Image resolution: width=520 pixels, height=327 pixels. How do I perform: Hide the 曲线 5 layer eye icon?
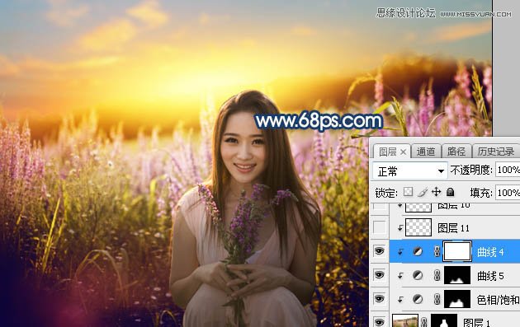point(380,275)
